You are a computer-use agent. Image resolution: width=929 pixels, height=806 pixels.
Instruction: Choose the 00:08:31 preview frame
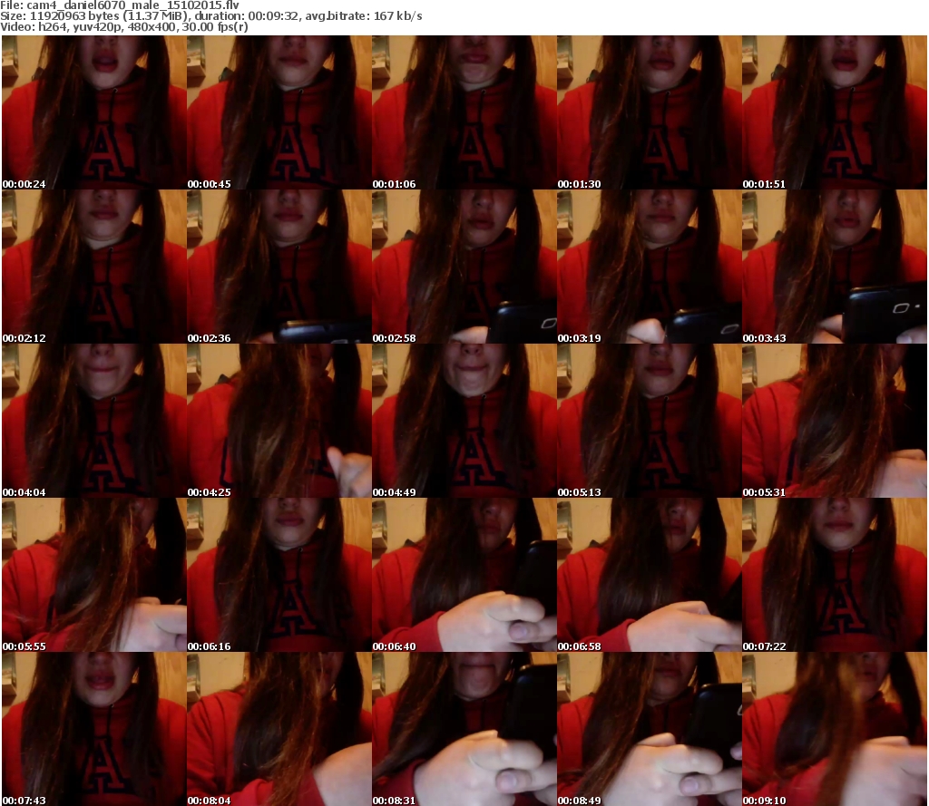464,728
